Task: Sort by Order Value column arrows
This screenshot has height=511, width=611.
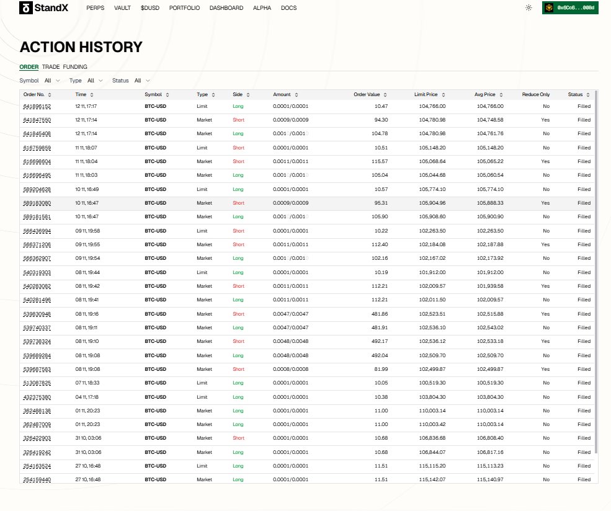Action: point(385,94)
